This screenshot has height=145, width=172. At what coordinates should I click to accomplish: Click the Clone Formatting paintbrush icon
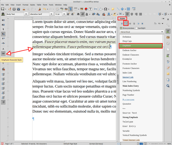[39, 9]
